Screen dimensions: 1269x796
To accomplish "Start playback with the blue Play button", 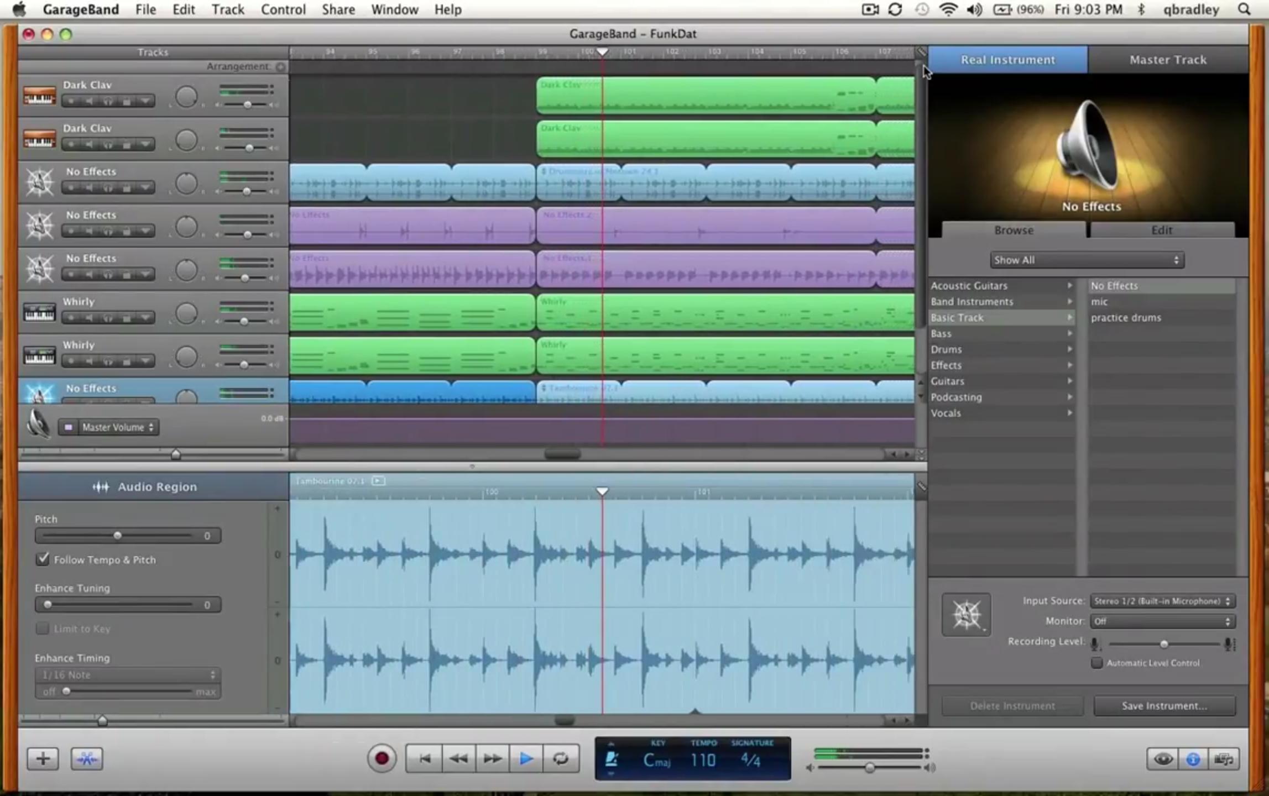I will pyautogui.click(x=526, y=758).
